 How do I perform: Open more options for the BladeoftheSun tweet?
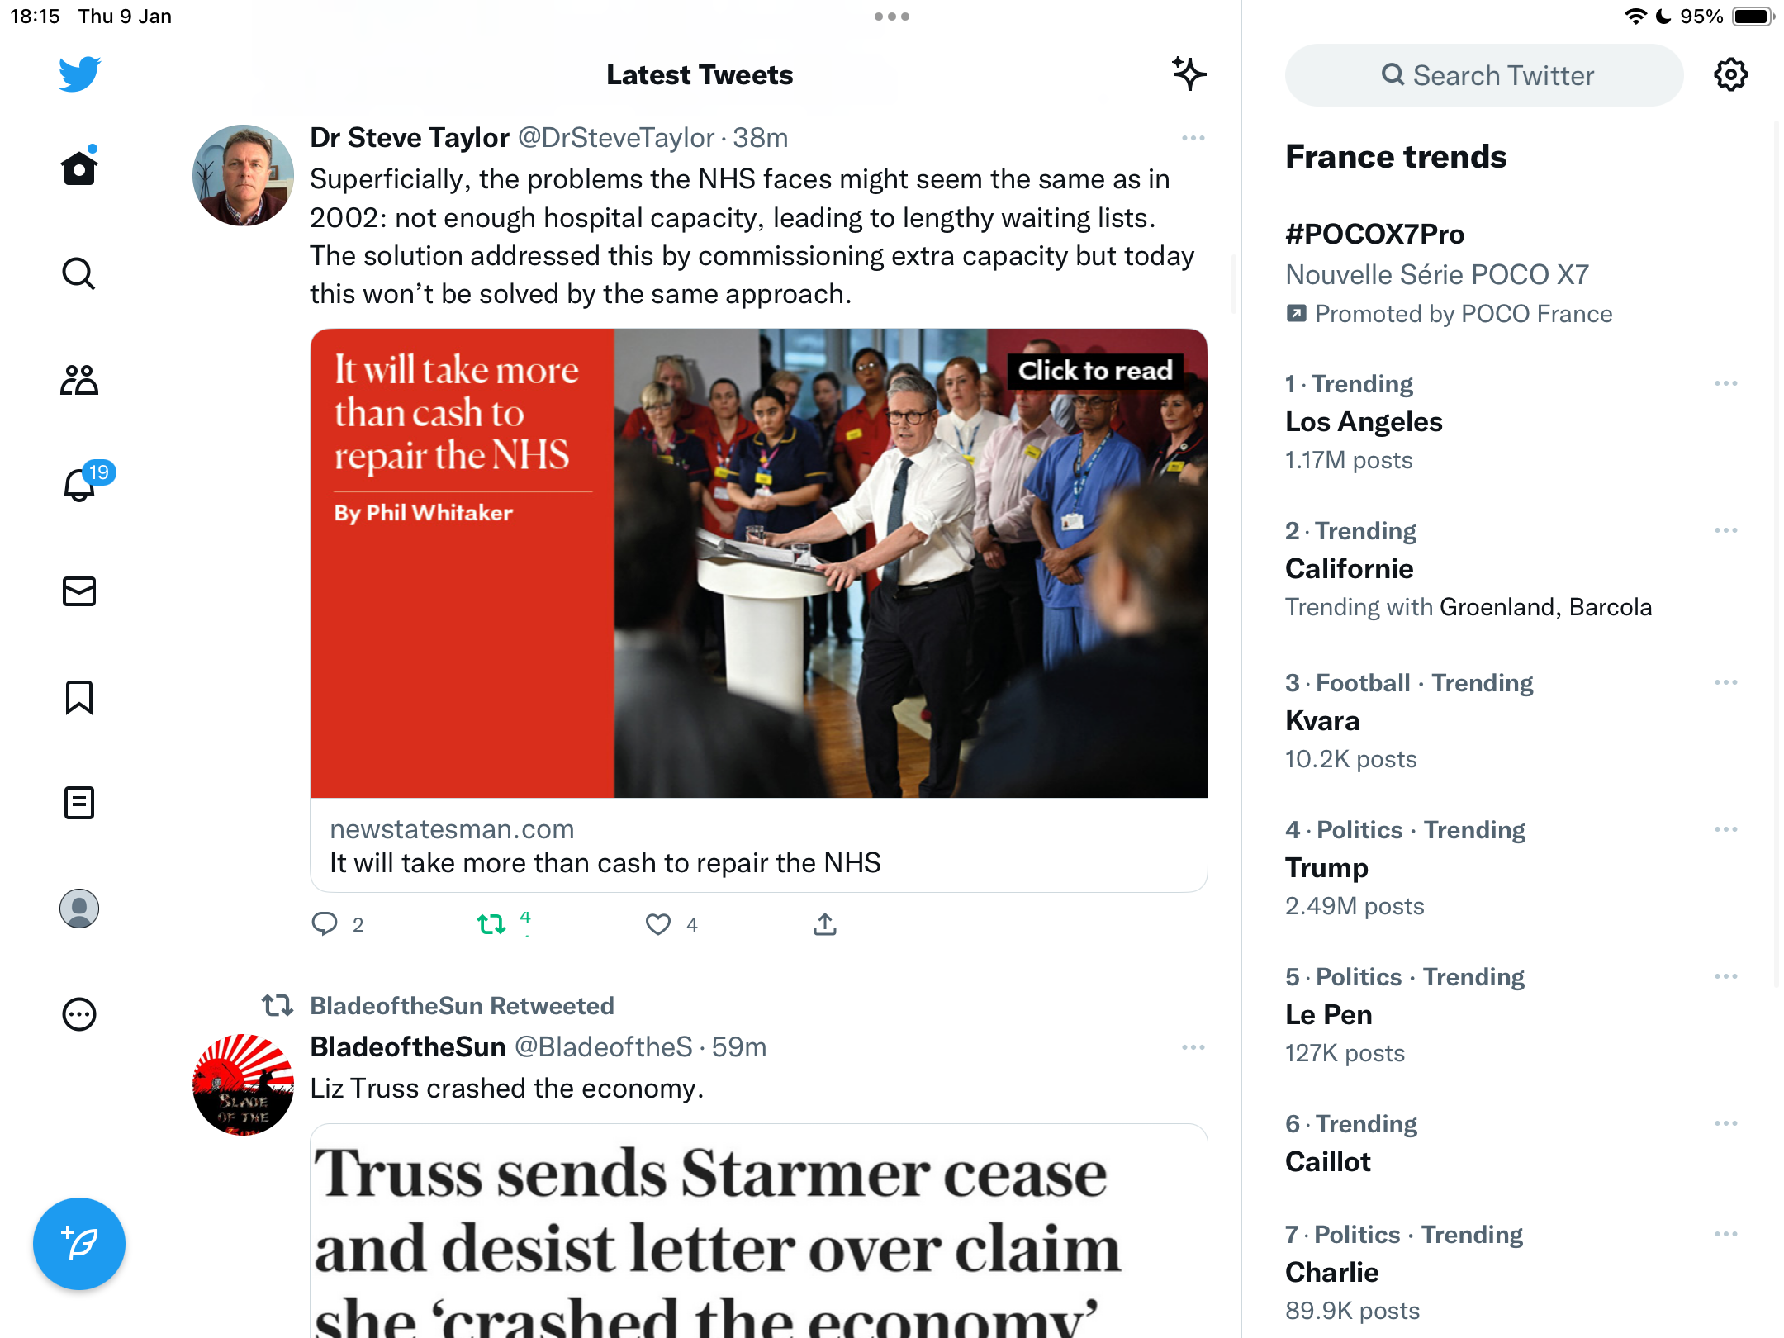[x=1193, y=1047]
